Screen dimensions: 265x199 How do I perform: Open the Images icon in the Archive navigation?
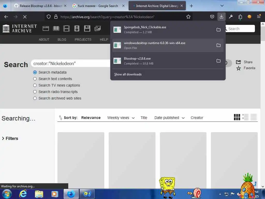[98, 29]
